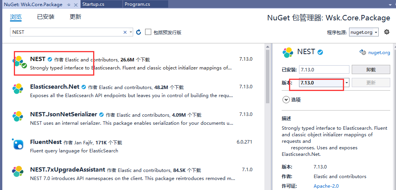
Task: Select the FluentNest package title
Action: tap(46, 142)
